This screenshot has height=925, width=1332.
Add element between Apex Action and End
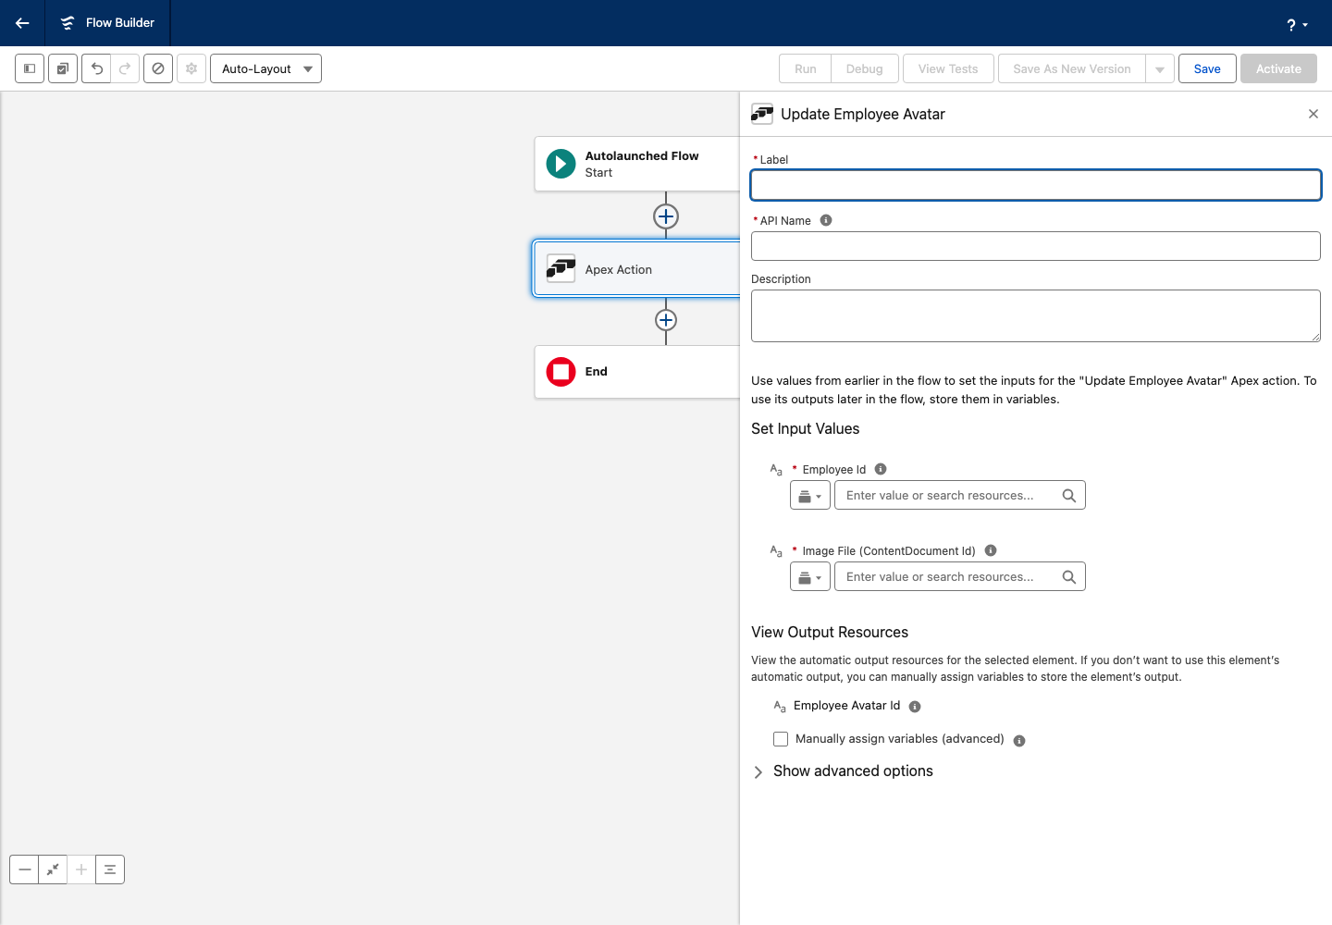(666, 320)
